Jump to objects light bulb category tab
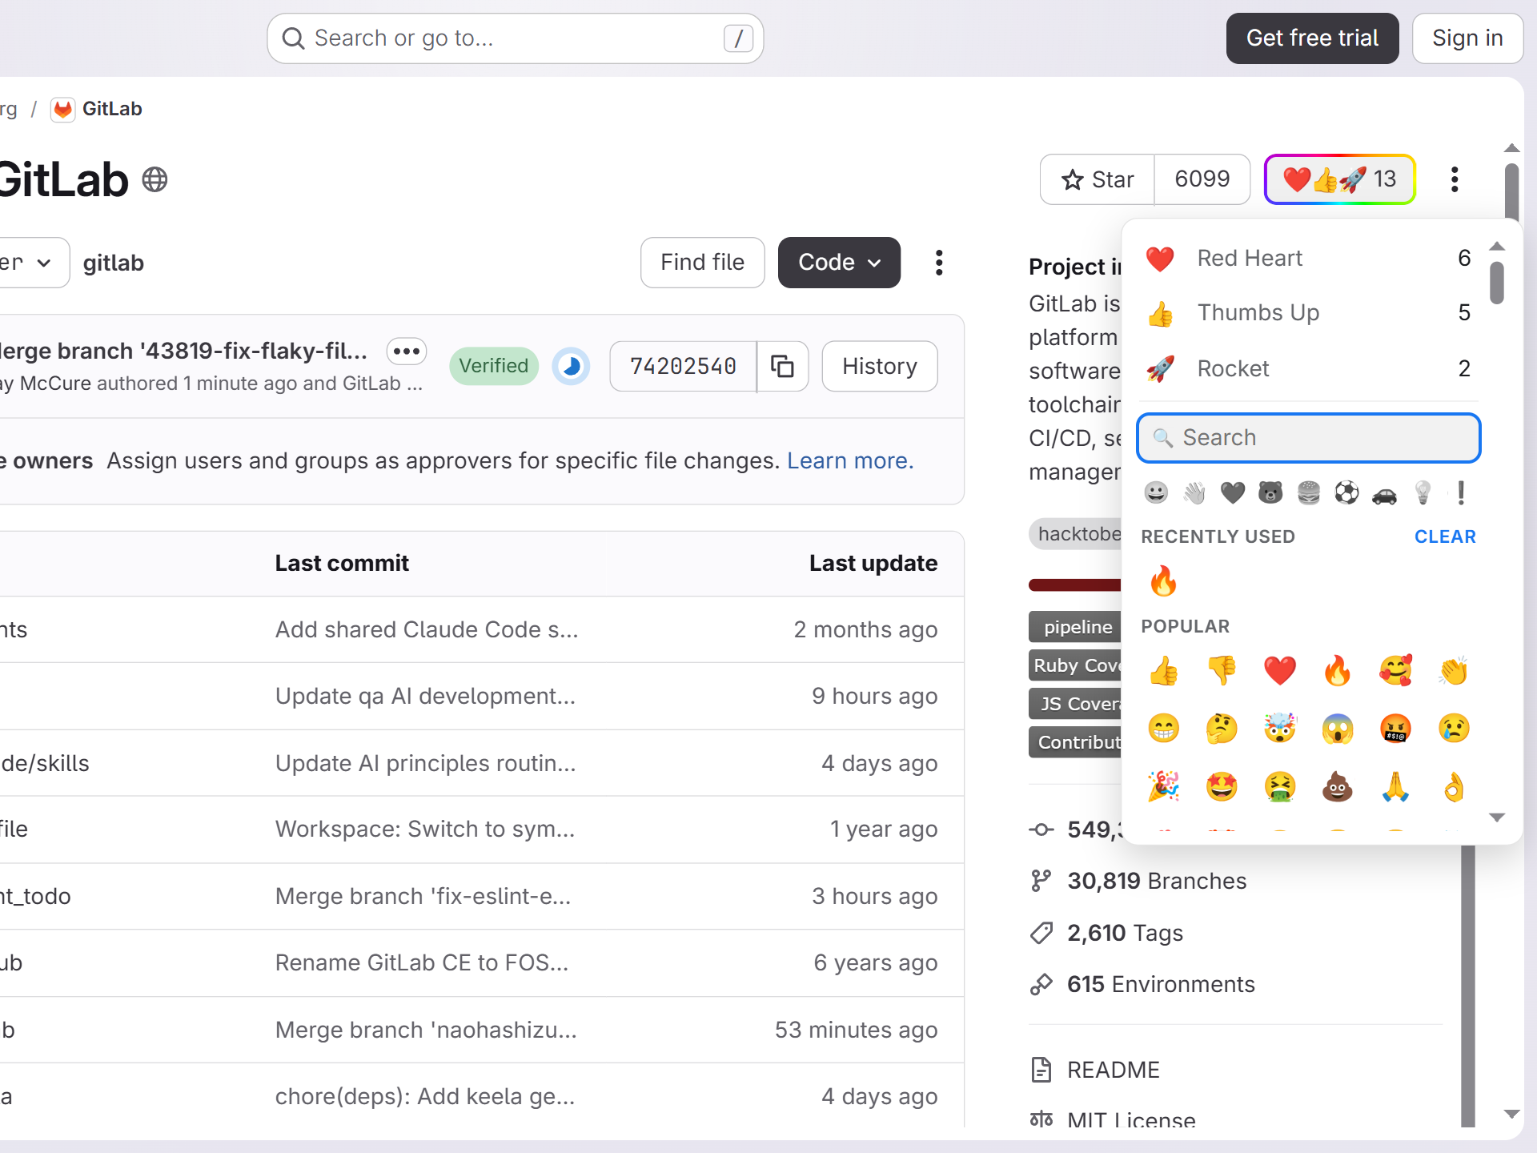Screen dimensions: 1537x1153 tap(1423, 492)
